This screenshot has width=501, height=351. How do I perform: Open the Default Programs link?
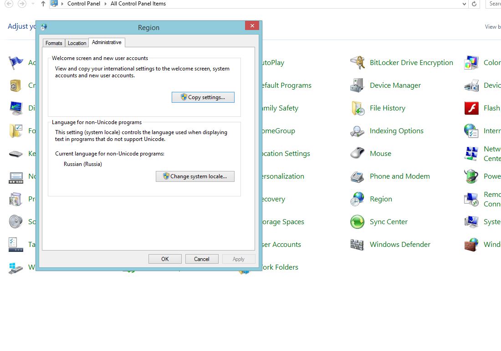(286, 85)
